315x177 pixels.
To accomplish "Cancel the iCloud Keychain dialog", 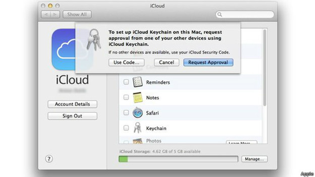I will tap(167, 62).
